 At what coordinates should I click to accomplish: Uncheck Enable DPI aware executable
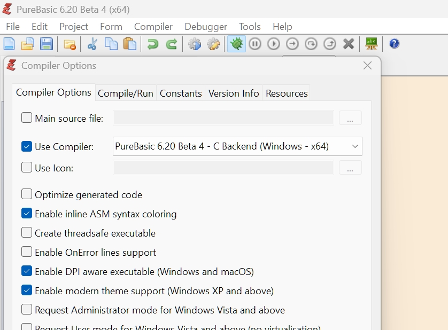(x=27, y=271)
